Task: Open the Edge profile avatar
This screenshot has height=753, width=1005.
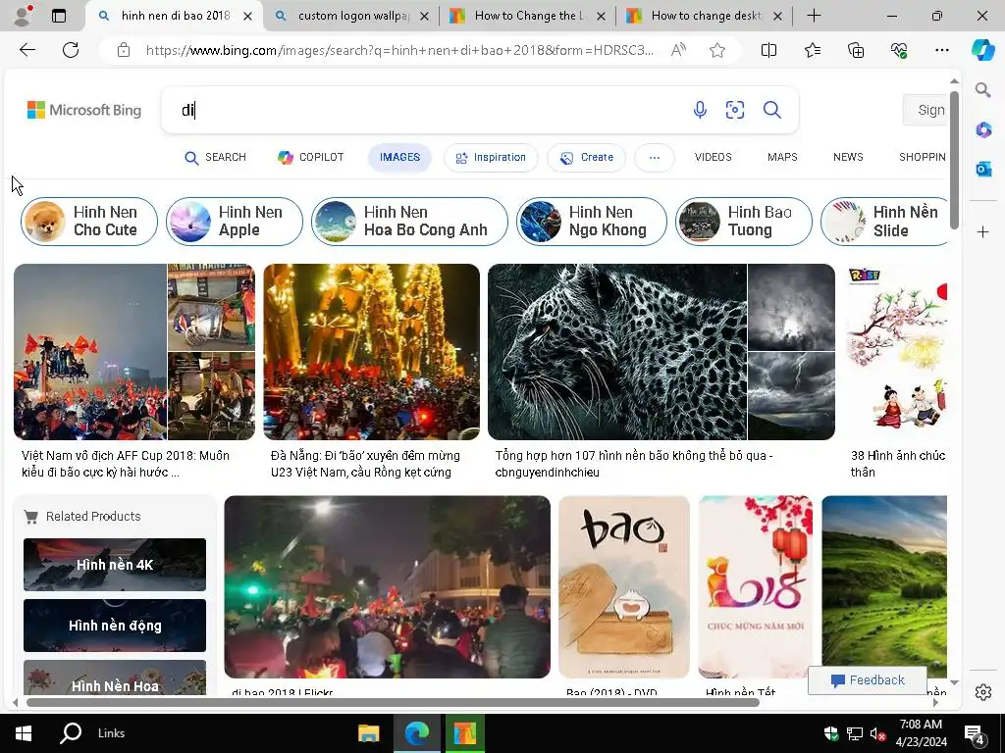Action: pos(23,16)
